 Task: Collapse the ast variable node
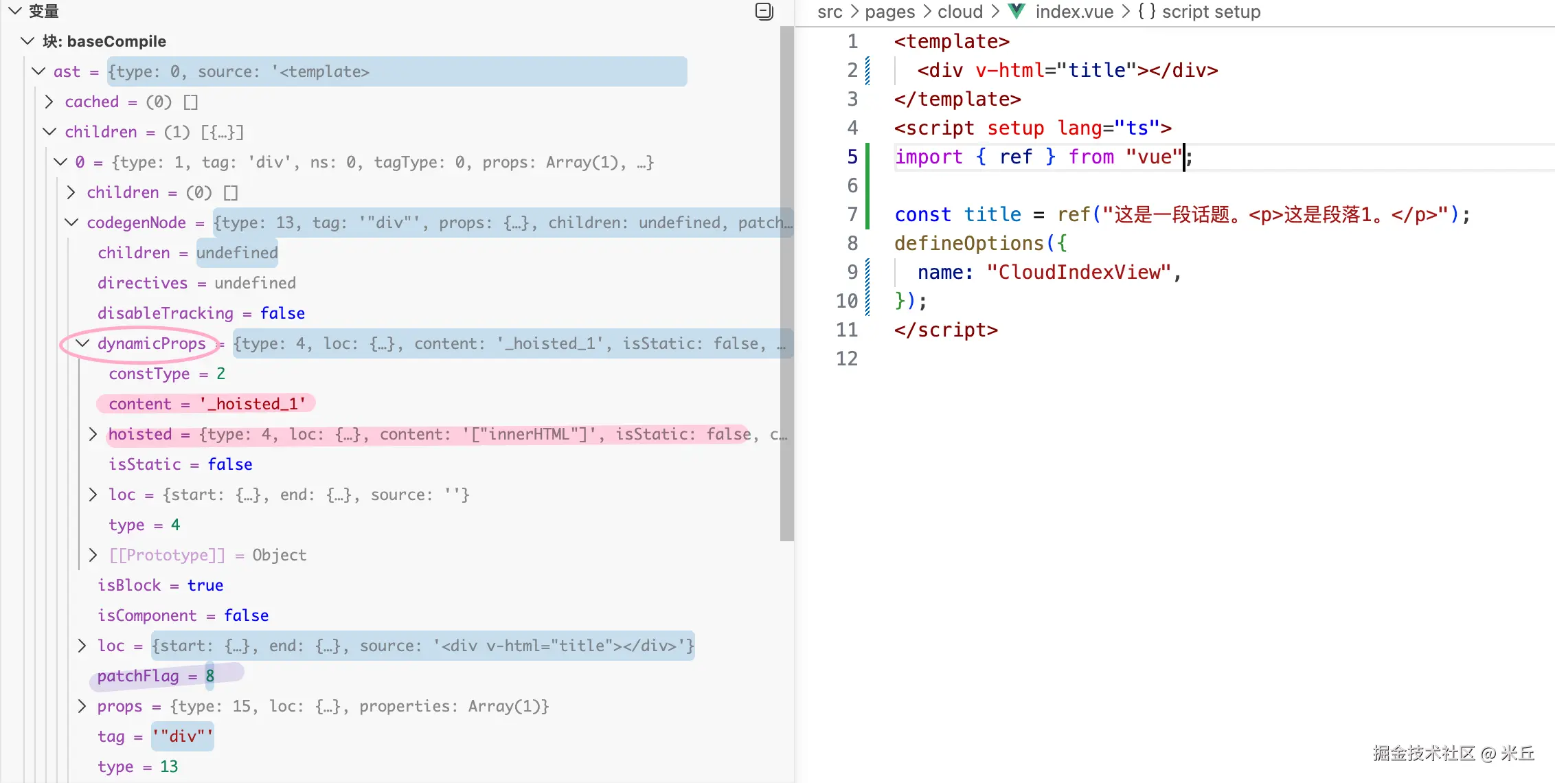tap(39, 71)
